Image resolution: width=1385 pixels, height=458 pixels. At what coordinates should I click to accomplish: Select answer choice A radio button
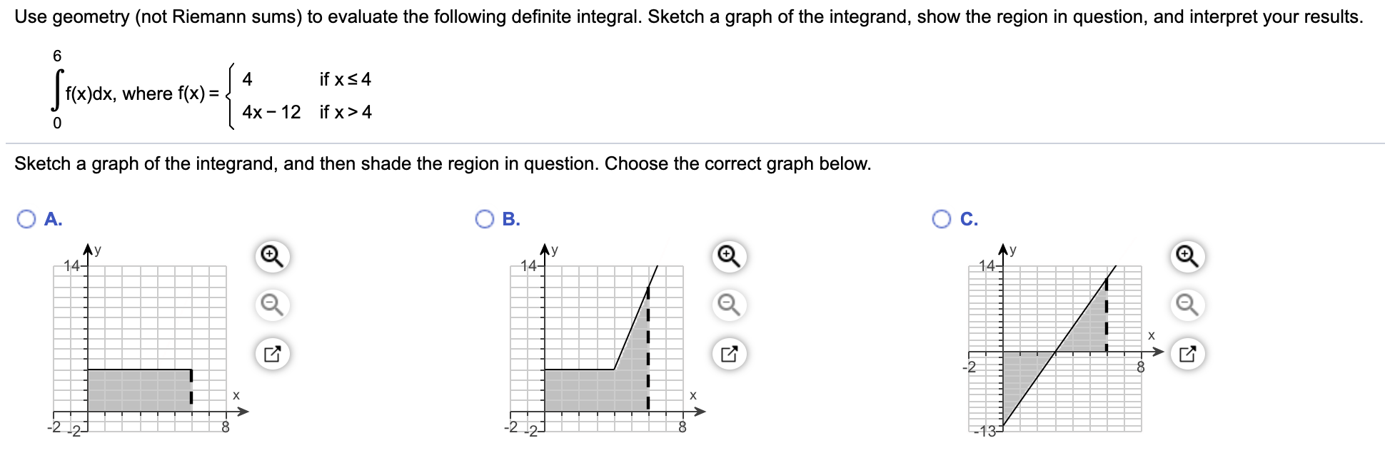[x=26, y=220]
